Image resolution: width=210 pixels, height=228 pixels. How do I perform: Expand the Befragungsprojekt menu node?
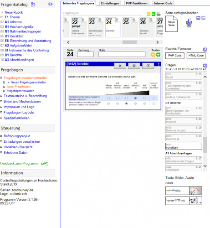[1, 136]
